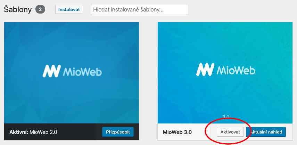Focus the Hledat instalované šablony search field
The image size is (297, 145).
point(140,9)
